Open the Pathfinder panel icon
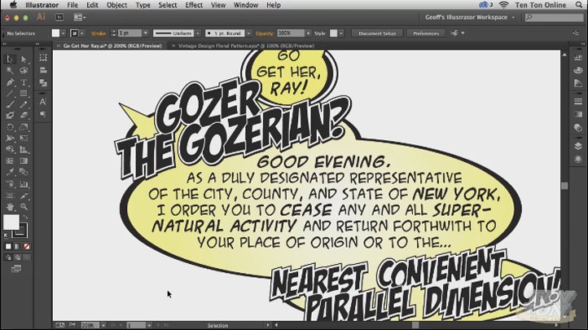This screenshot has height=330, width=588. tap(42, 82)
